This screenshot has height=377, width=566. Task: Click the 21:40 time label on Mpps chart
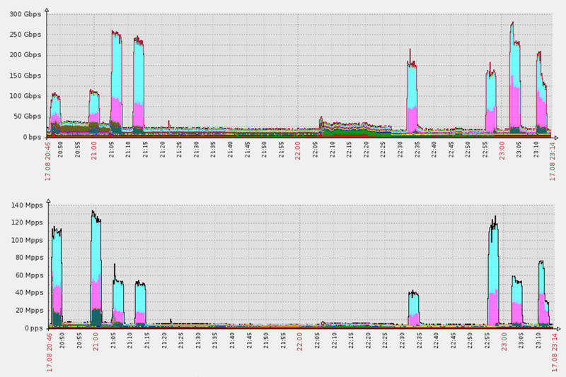[233, 340]
